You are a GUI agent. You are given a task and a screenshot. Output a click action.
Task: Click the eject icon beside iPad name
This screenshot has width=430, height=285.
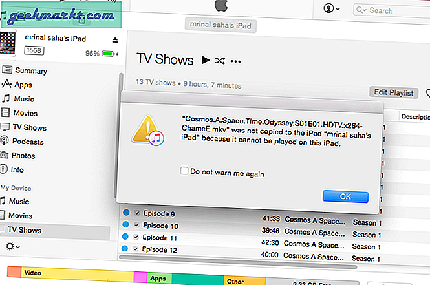click(115, 39)
